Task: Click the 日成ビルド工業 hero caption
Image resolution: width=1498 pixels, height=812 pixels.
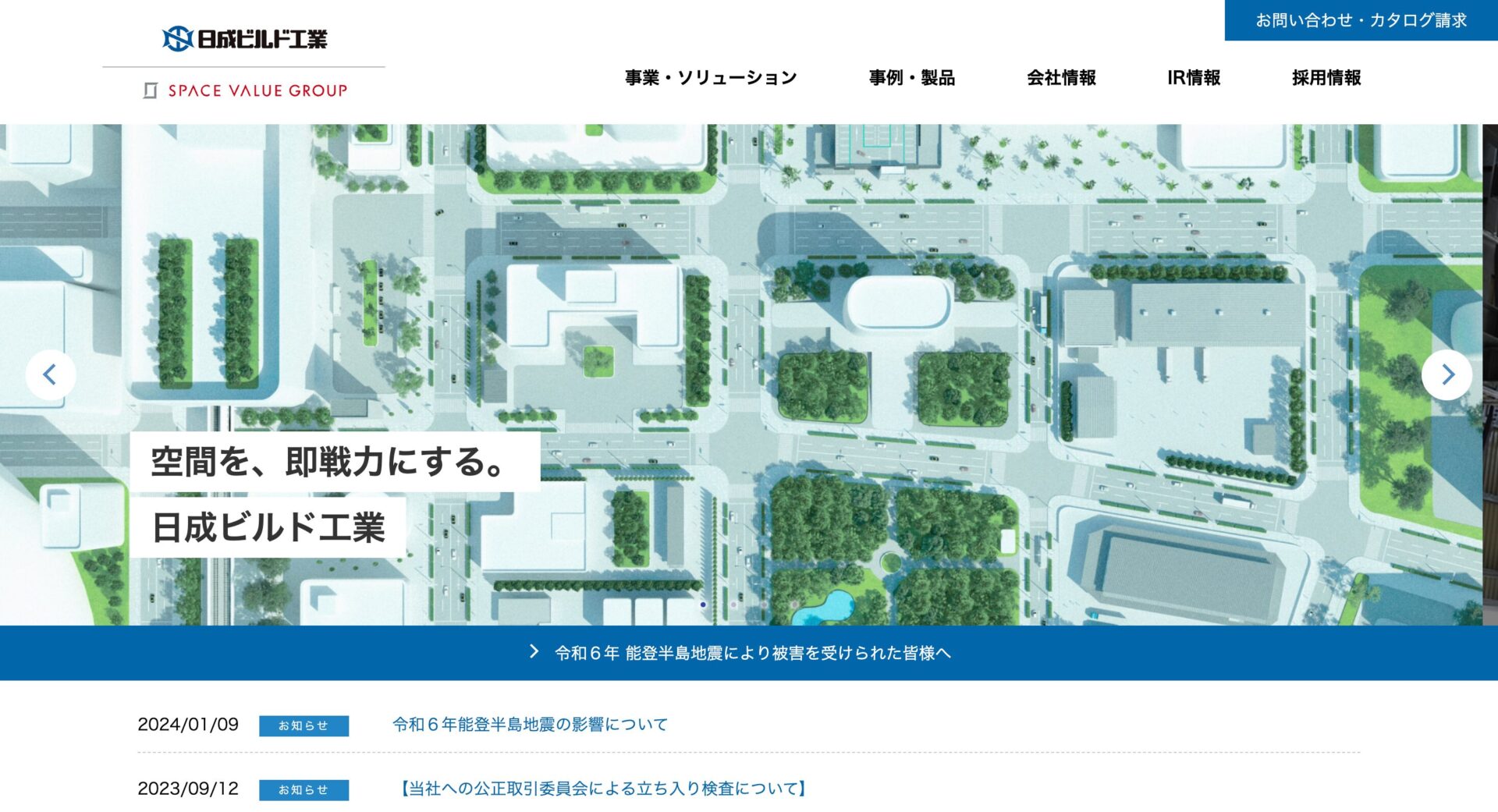Action: pyautogui.click(x=268, y=527)
